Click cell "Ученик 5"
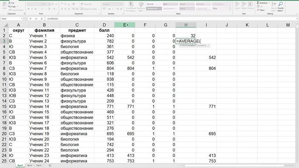 pyautogui.click(x=44, y=57)
